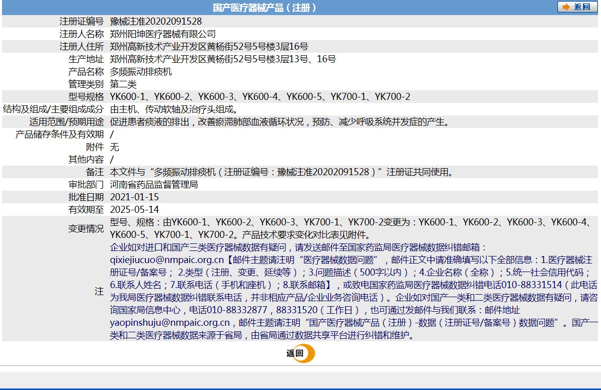The height and width of the screenshot is (390, 601).
Task: Click the 注 label beside blue note
Action: pos(99,291)
